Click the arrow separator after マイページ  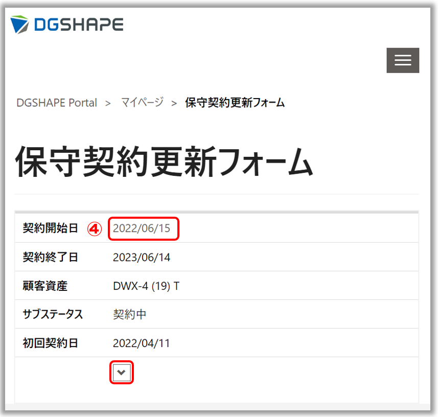(174, 103)
